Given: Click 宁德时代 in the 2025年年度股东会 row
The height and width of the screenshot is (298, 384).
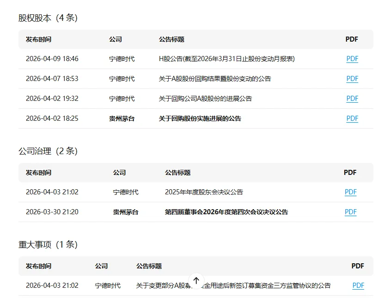Looking at the screenshot, I should [x=126, y=192].
